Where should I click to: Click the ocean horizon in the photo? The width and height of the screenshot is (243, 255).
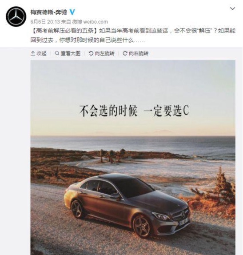[x=133, y=136]
